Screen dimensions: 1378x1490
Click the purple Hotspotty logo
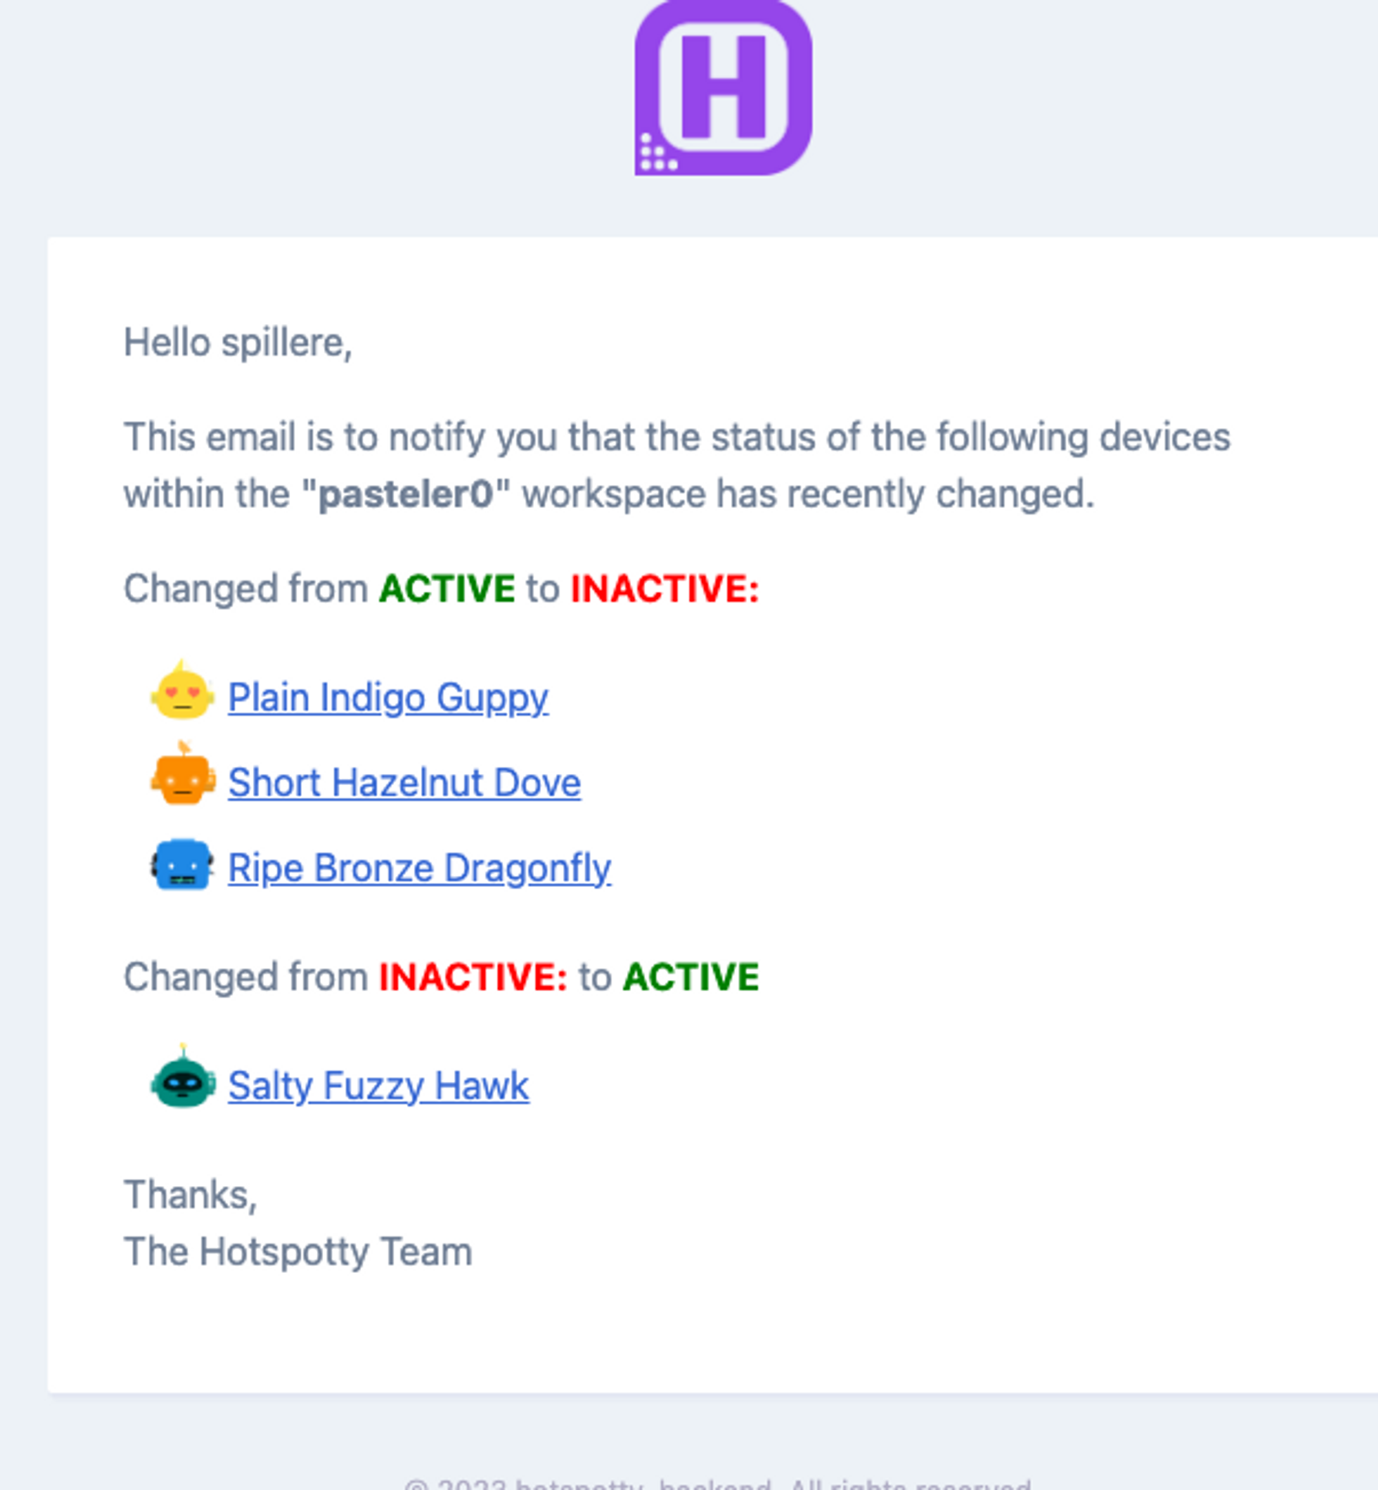[723, 88]
